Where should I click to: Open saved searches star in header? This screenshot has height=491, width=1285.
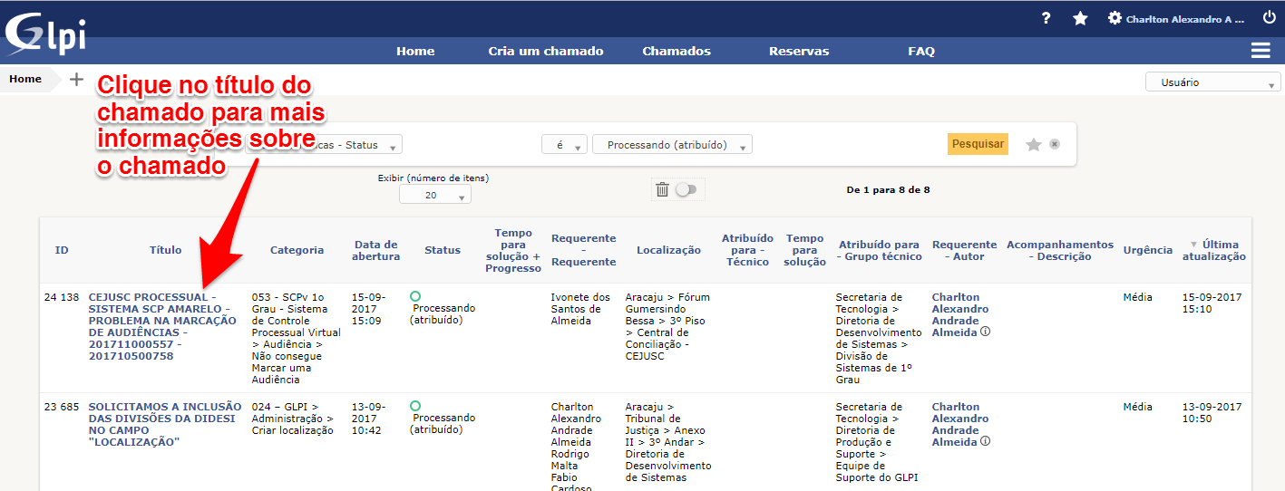point(1080,18)
